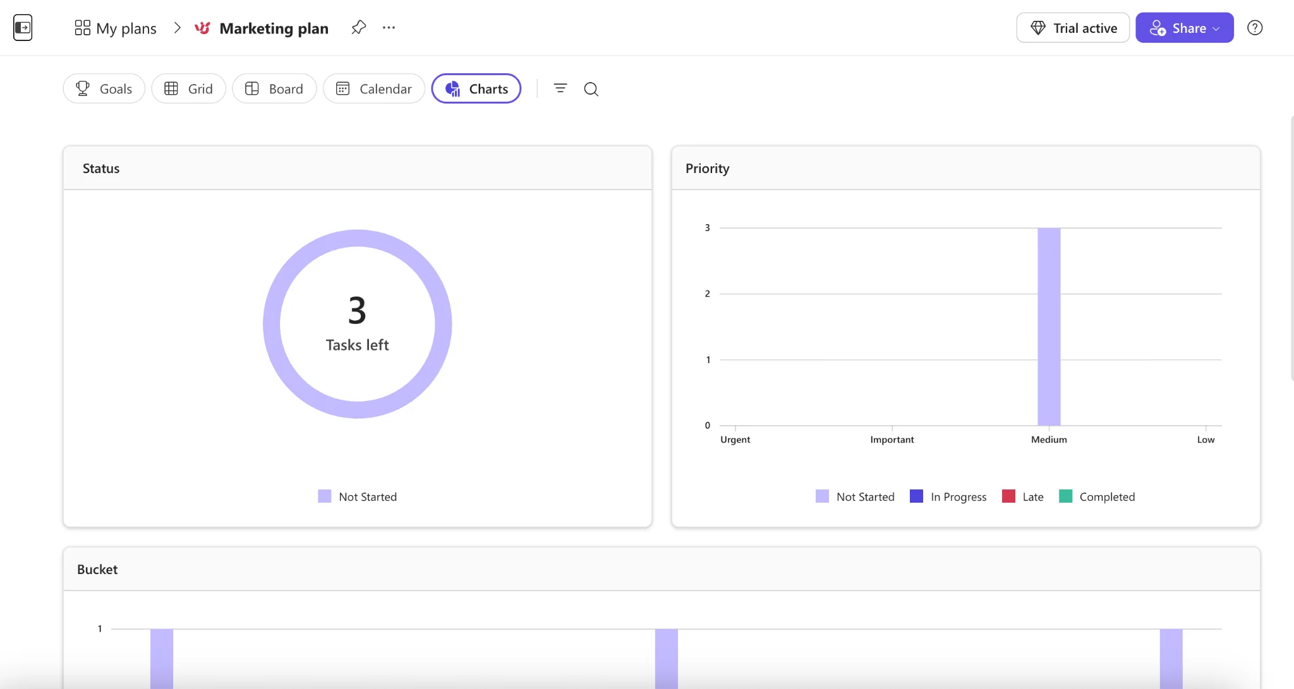Click the Marketing plan title
Image resolution: width=1294 pixels, height=689 pixels.
[x=274, y=28]
